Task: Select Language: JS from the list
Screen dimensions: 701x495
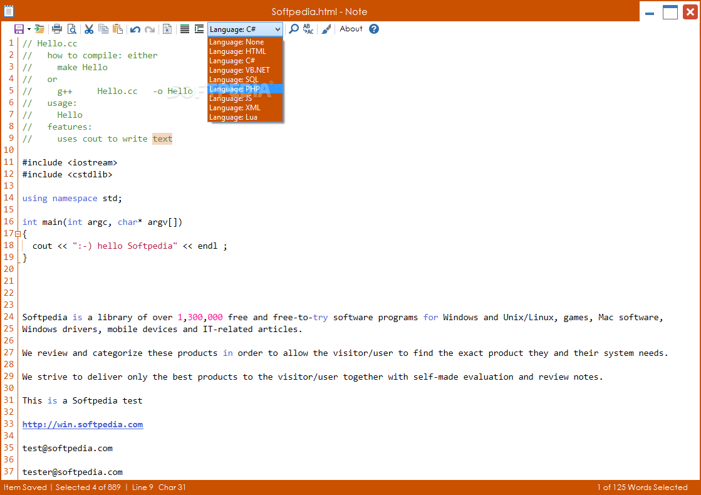Action: pos(245,98)
